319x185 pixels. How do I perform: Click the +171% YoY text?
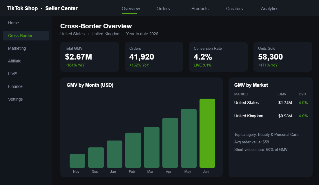point(268,65)
